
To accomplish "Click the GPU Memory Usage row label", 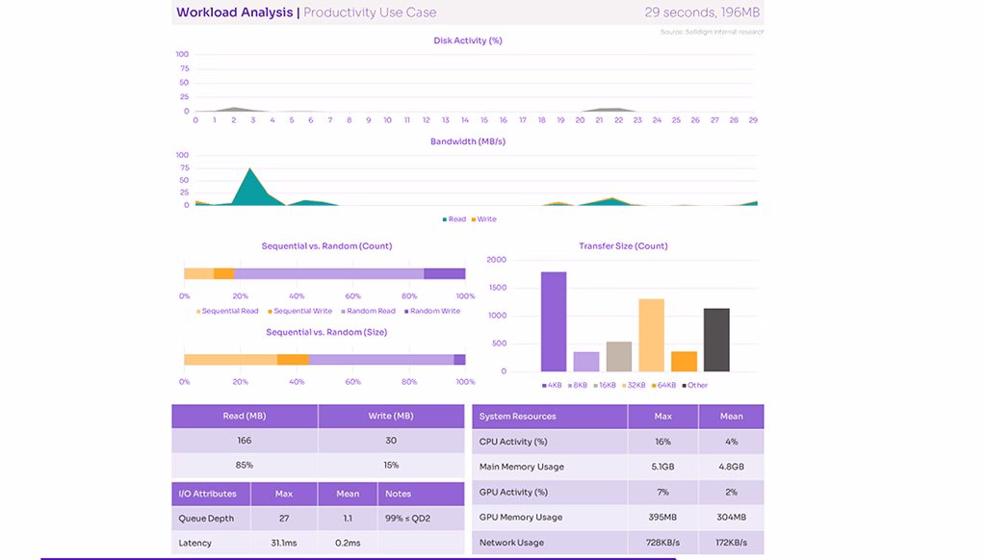I will tap(521, 518).
